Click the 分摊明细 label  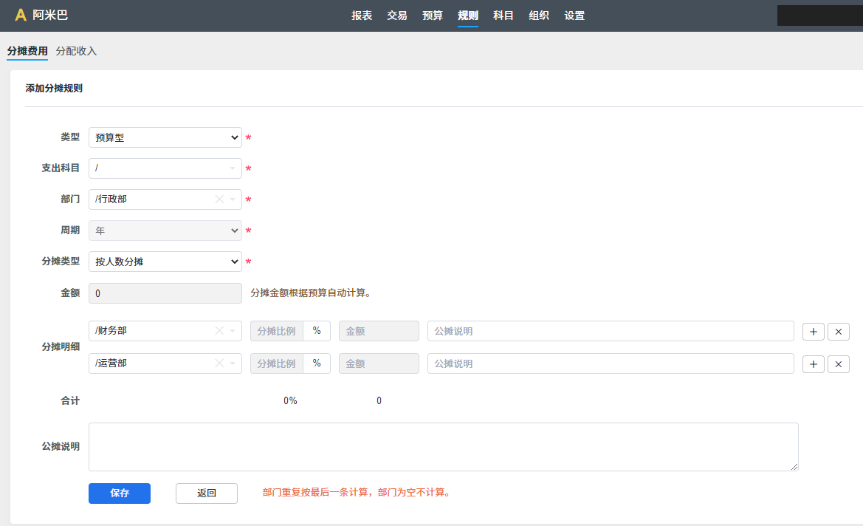[61, 347]
